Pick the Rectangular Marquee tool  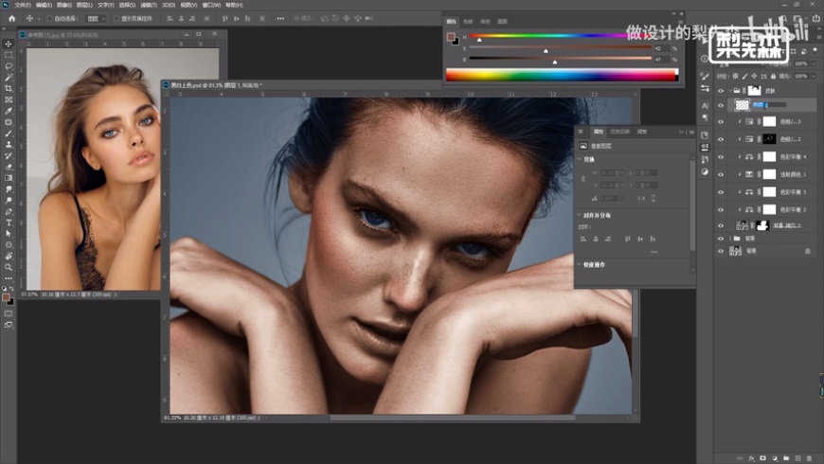(9, 56)
